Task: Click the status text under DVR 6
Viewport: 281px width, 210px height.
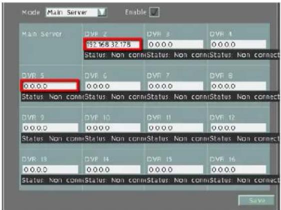Action: pyautogui.click(x=115, y=97)
